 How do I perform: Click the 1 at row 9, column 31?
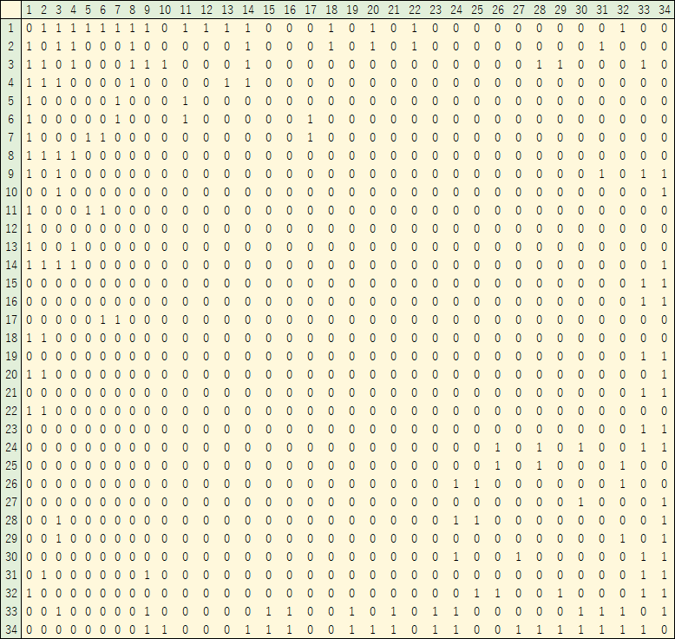tap(602, 175)
